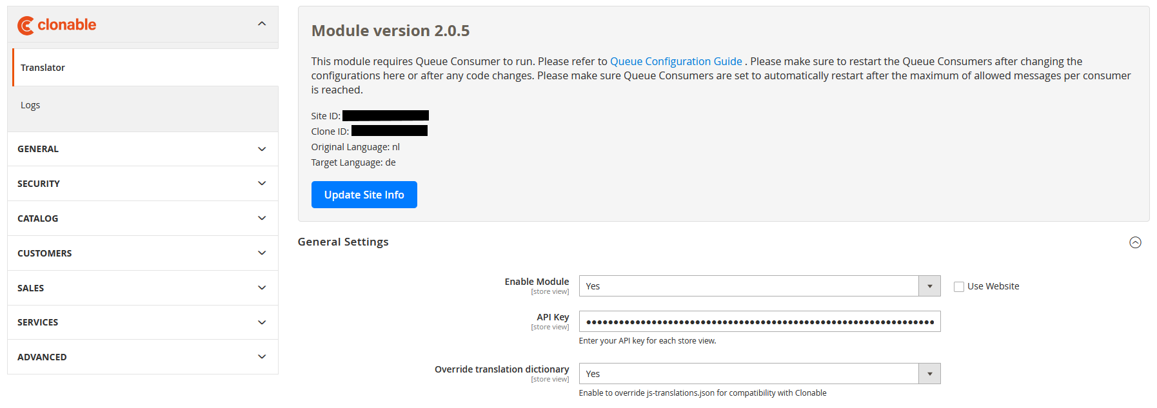Click the Enable Module label

[x=537, y=282]
